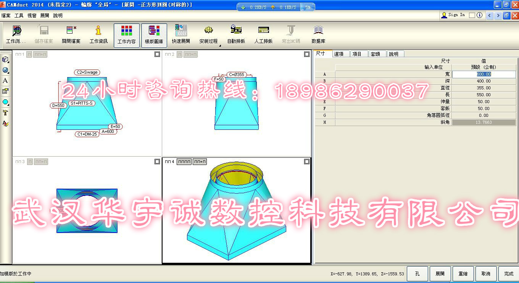This screenshot has height=283, width=519.
Task: Select the text 'A' tool in left sidebar
Action: pos(5,81)
